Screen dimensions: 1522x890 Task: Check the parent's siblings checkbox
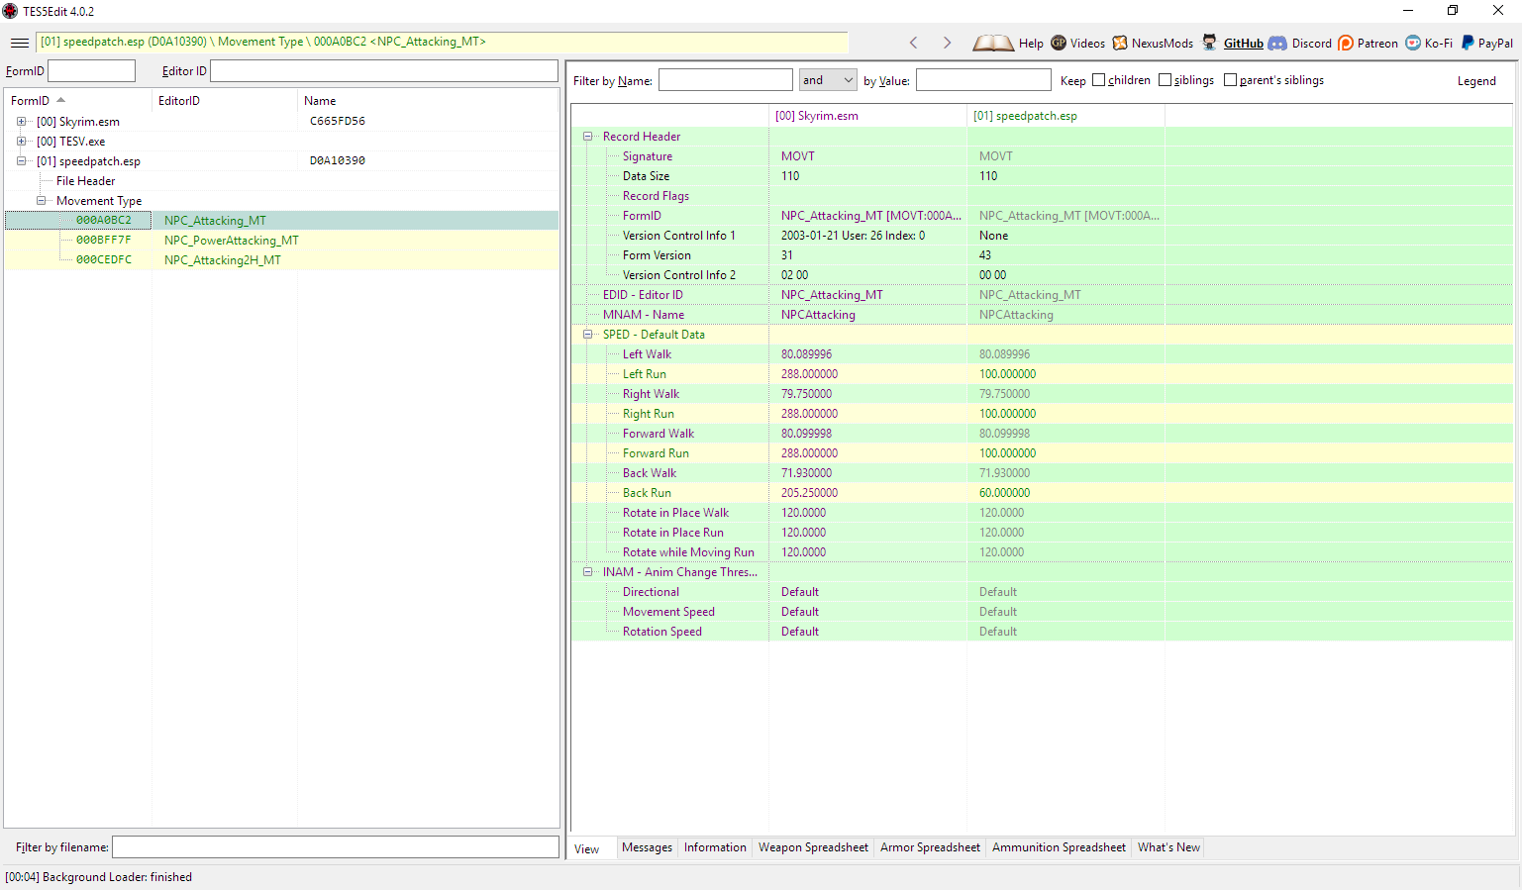(1230, 80)
